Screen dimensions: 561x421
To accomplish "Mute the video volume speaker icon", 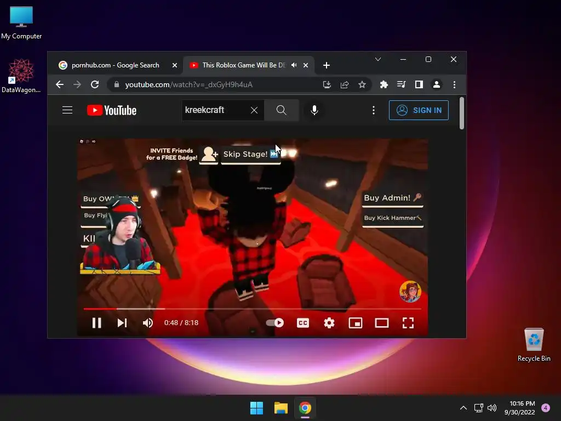I will click(148, 323).
